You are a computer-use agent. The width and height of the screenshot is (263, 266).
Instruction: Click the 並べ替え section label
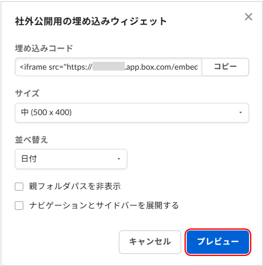[x=31, y=140]
